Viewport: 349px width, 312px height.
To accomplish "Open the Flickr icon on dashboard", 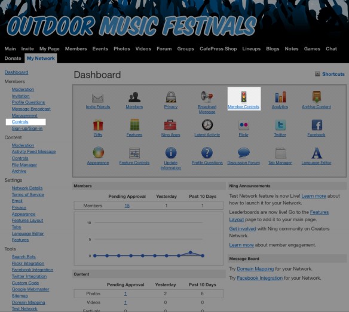I will pos(243,125).
